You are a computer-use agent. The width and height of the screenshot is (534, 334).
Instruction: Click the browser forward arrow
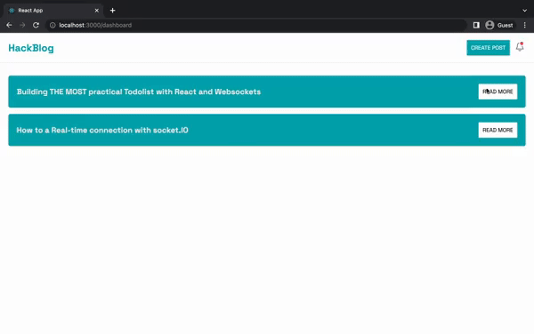[x=22, y=25]
